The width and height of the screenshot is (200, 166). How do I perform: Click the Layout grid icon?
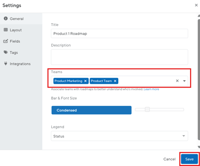(6, 30)
